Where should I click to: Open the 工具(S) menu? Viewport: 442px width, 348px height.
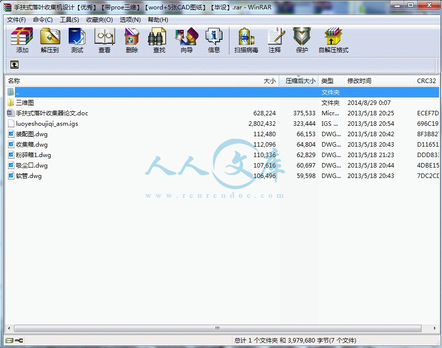(69, 20)
